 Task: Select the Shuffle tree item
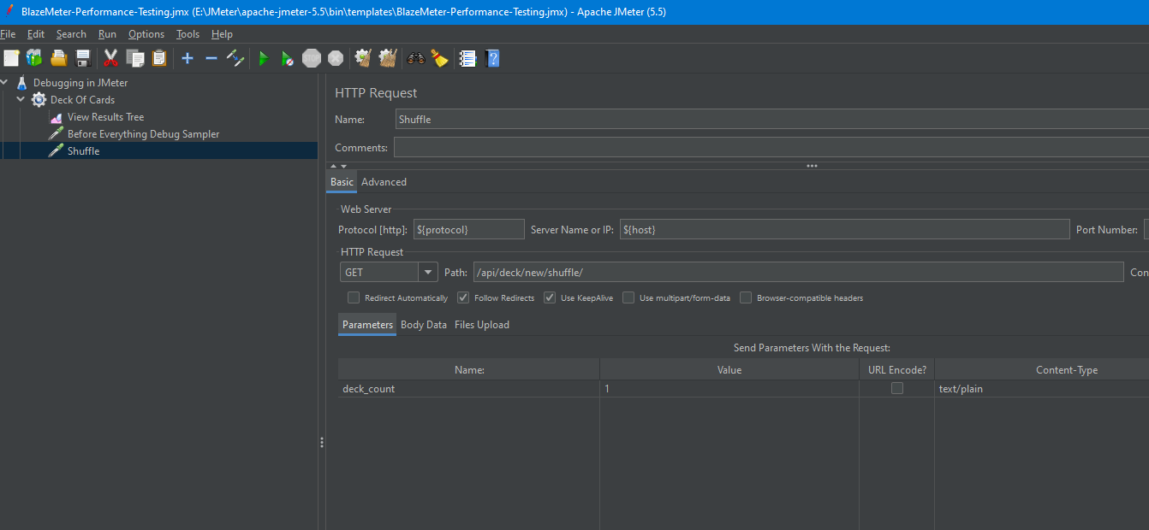[x=83, y=151]
